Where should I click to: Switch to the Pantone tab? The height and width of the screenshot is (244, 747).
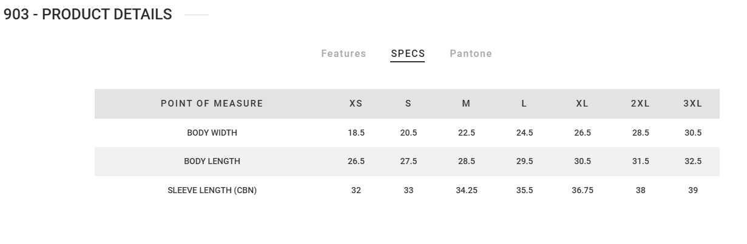click(x=471, y=53)
